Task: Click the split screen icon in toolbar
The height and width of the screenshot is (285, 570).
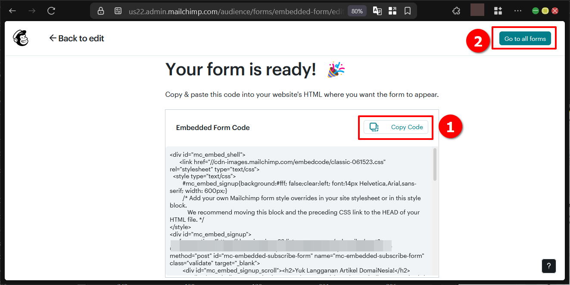Action: (392, 10)
